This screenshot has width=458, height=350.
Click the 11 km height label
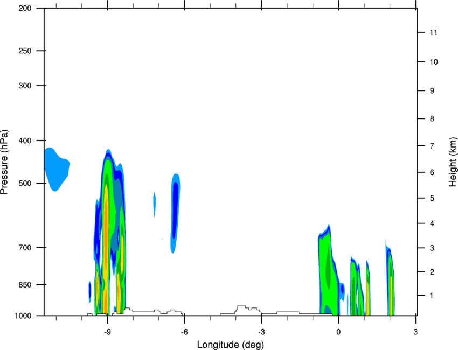433,32
